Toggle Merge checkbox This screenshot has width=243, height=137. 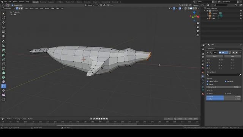(x=208, y=84)
